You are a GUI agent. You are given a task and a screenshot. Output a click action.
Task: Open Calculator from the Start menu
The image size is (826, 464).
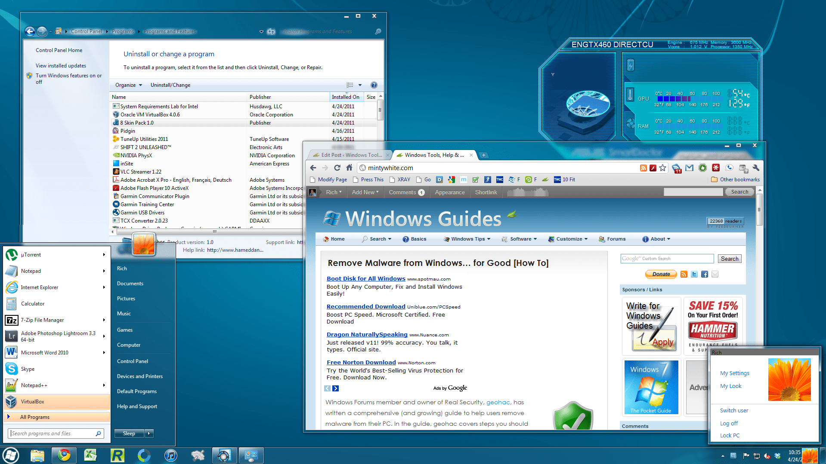tap(56, 304)
